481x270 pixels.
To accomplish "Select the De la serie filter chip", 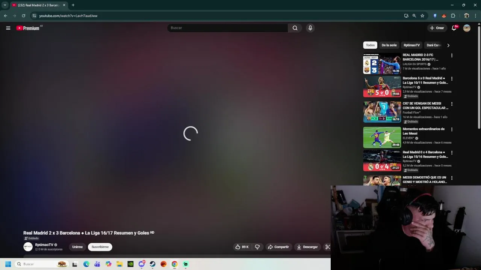I will [389, 45].
